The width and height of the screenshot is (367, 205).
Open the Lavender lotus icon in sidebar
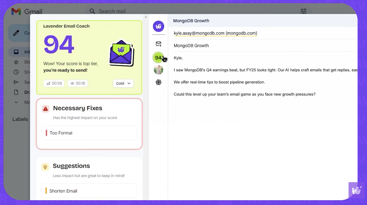coord(158,26)
